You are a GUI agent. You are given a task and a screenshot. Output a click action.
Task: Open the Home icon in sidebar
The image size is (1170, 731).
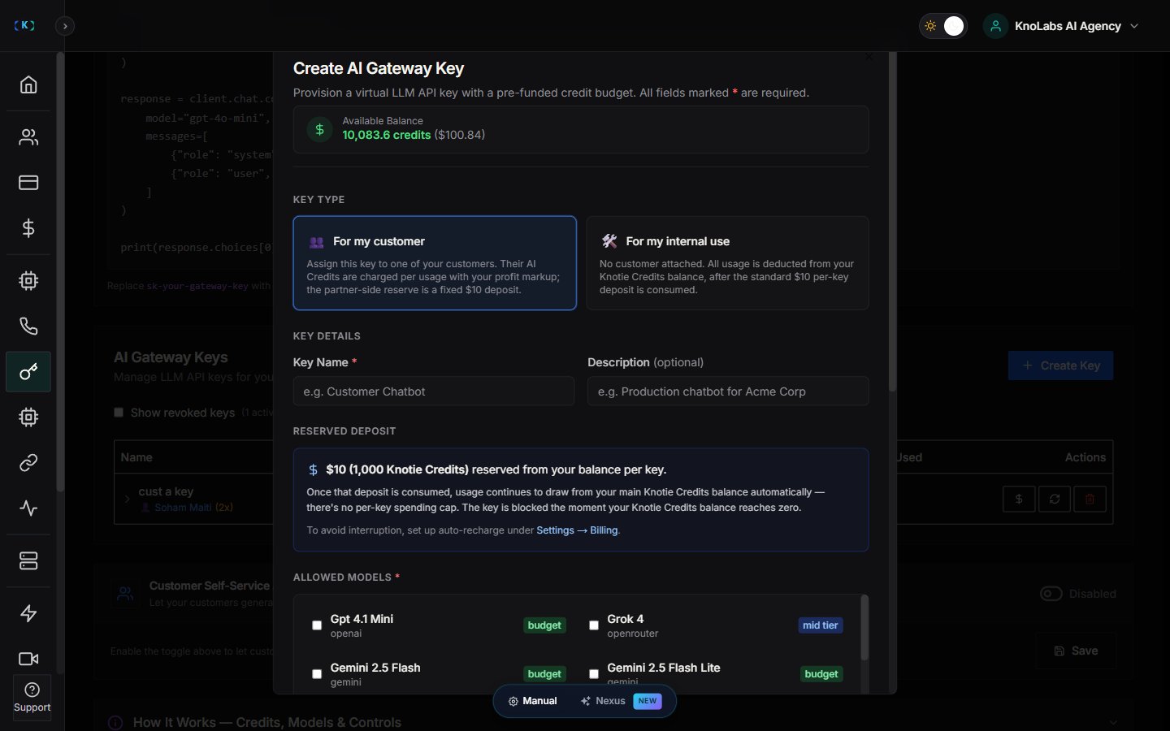click(28, 84)
